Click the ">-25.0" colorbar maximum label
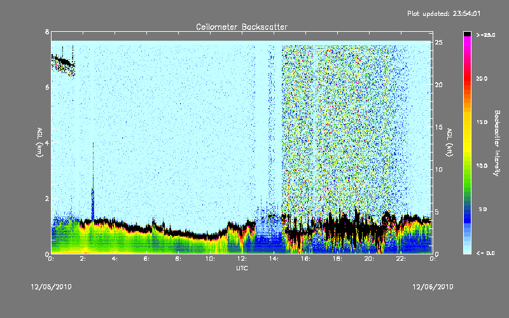 [486, 35]
